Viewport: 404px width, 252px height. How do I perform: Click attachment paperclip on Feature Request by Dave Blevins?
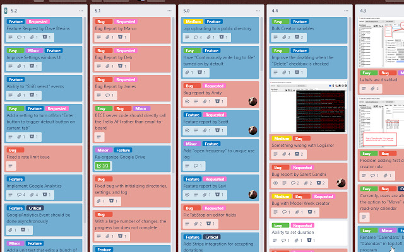coord(32,37)
